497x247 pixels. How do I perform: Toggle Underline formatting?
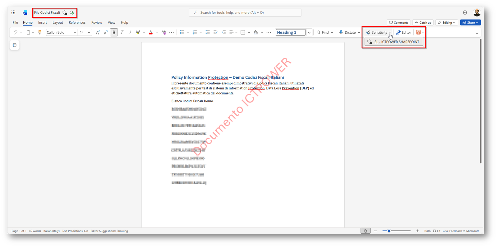pyautogui.click(x=130, y=32)
